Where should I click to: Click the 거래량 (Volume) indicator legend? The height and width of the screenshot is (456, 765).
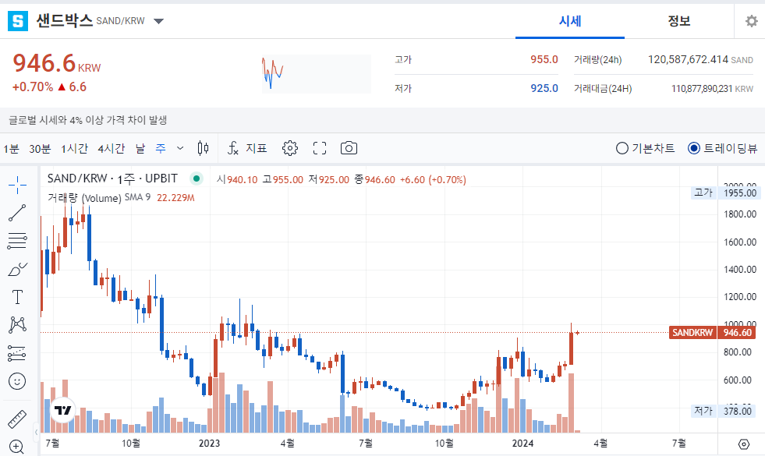[x=84, y=197]
